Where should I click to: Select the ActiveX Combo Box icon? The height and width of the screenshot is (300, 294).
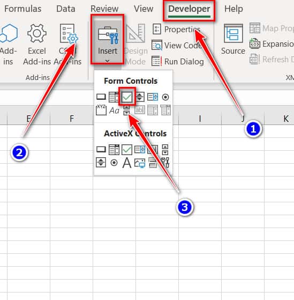[114, 149]
